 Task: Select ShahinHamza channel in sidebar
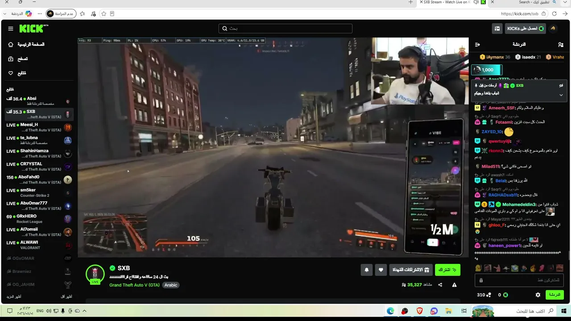(x=39, y=153)
